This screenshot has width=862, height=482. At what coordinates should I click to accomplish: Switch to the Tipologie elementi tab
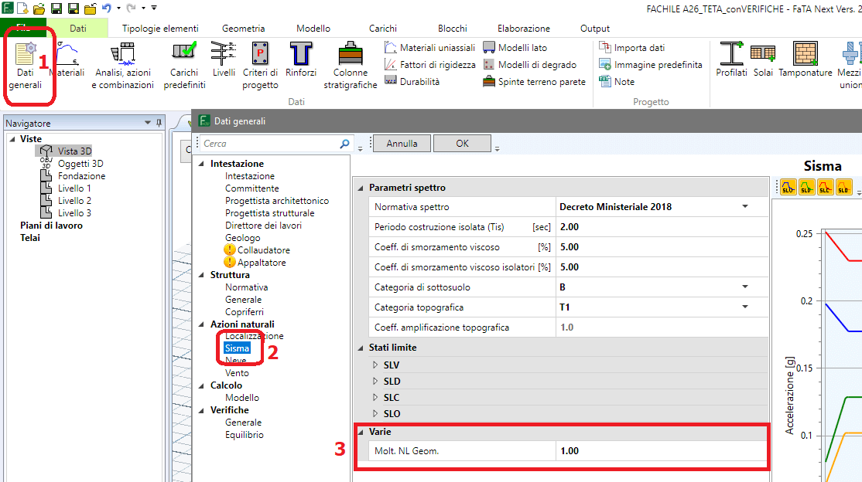coord(160,29)
